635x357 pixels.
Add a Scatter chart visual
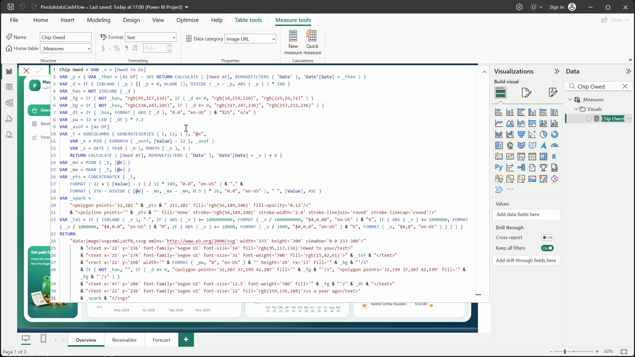(x=532, y=134)
